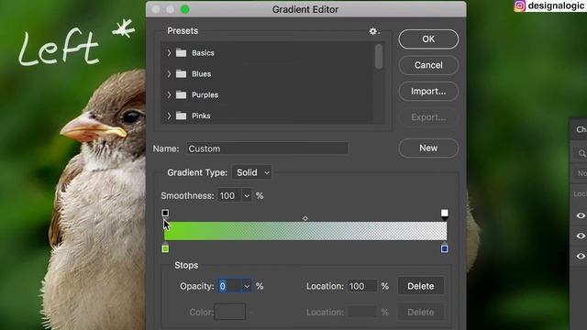Expand the Basics preset folder
Screen dimensions: 587x330
point(169,53)
